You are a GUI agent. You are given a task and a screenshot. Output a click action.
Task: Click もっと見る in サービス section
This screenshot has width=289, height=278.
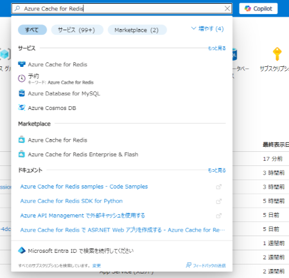(x=217, y=48)
